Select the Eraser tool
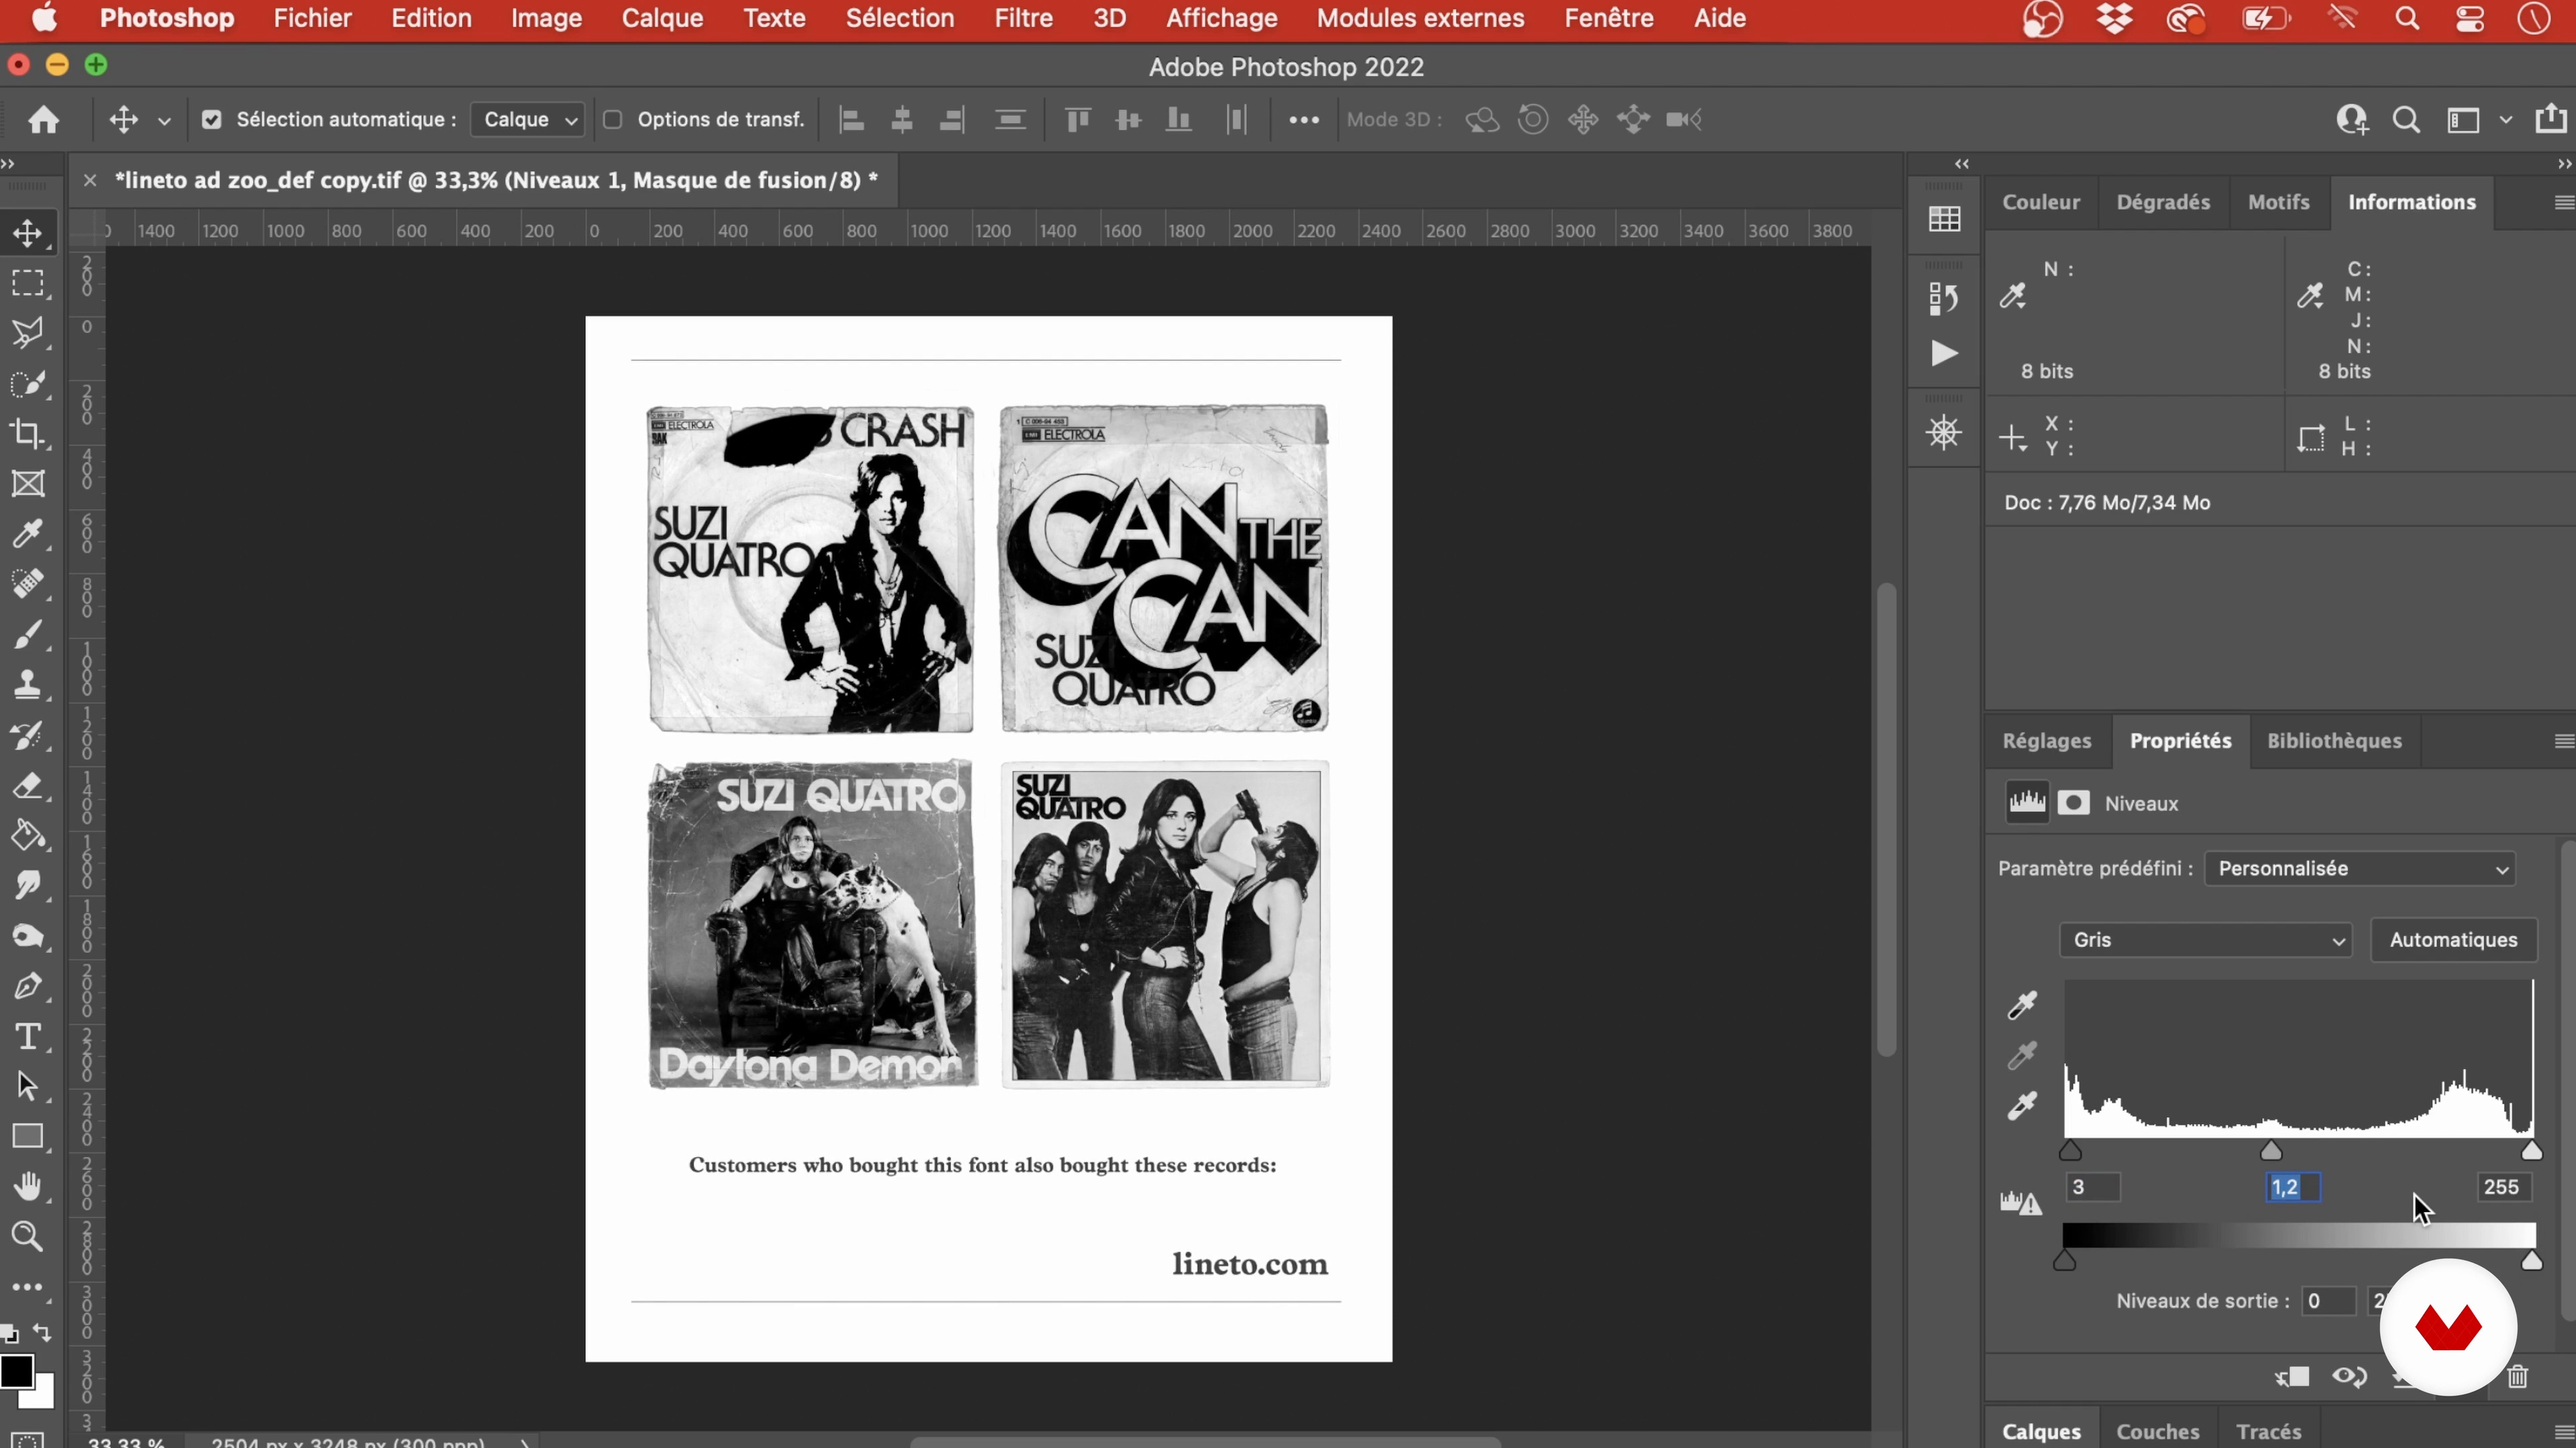The height and width of the screenshot is (1448, 2576). pyautogui.click(x=28, y=786)
